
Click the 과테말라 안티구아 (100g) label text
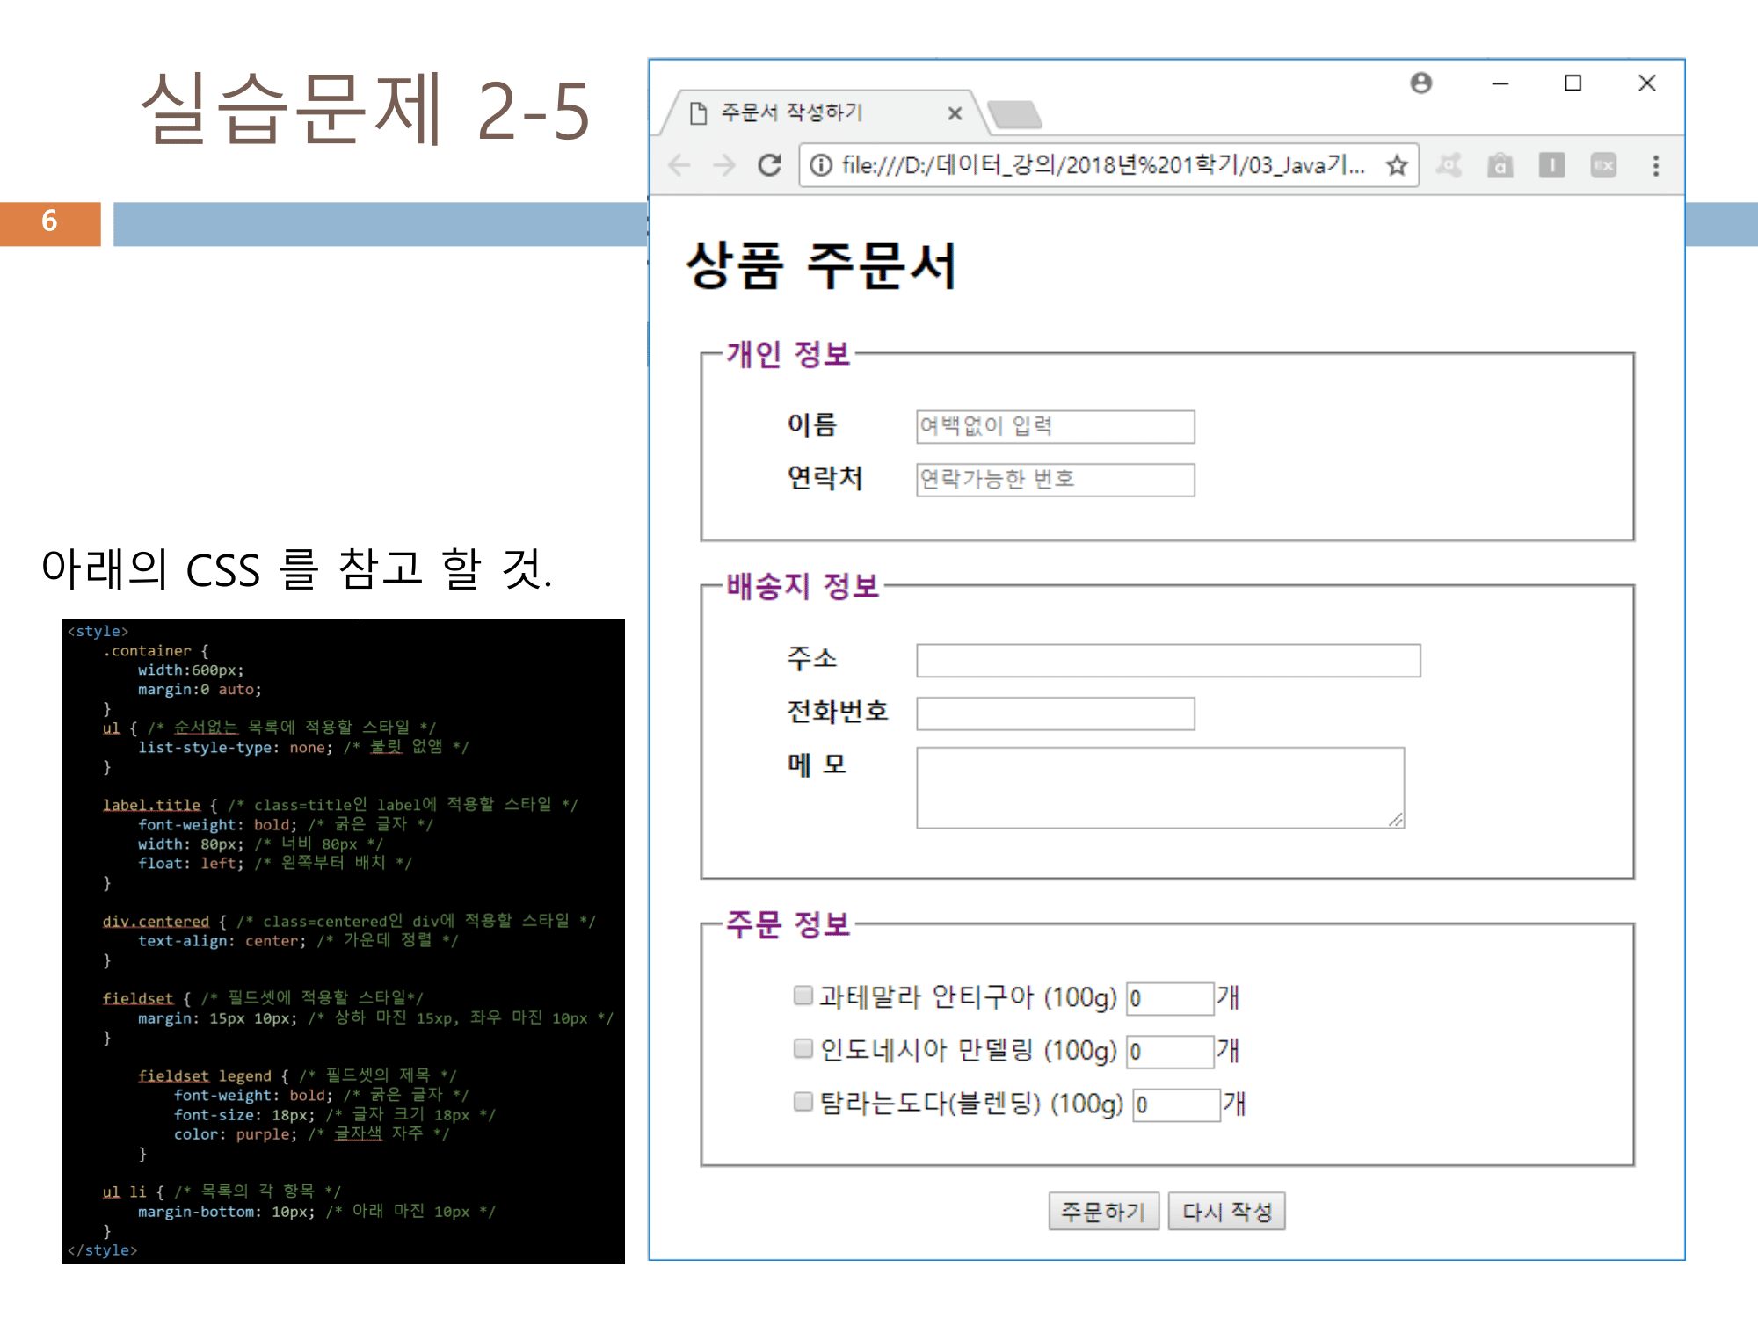click(x=969, y=997)
